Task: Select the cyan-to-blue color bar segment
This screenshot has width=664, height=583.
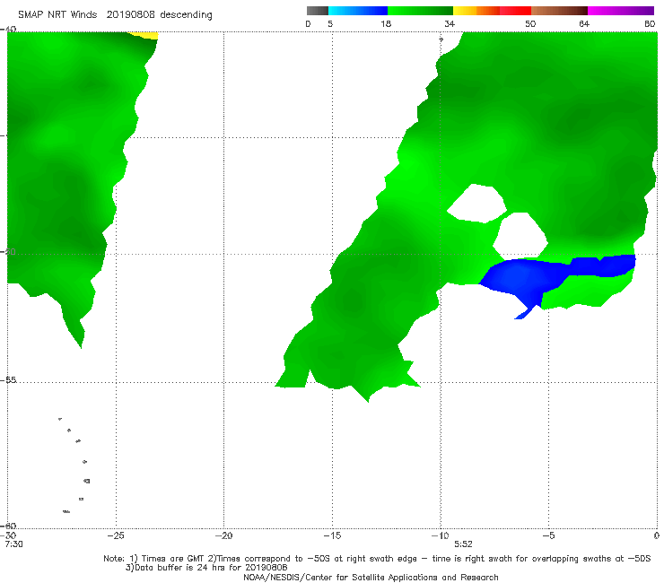Action: (x=358, y=11)
